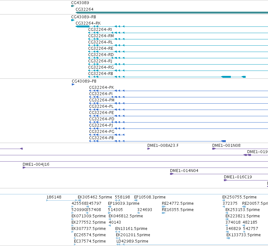The image size is (268, 246).
Task: Select the CG32264-RK transcript label
Action: pyautogui.click(x=88, y=23)
